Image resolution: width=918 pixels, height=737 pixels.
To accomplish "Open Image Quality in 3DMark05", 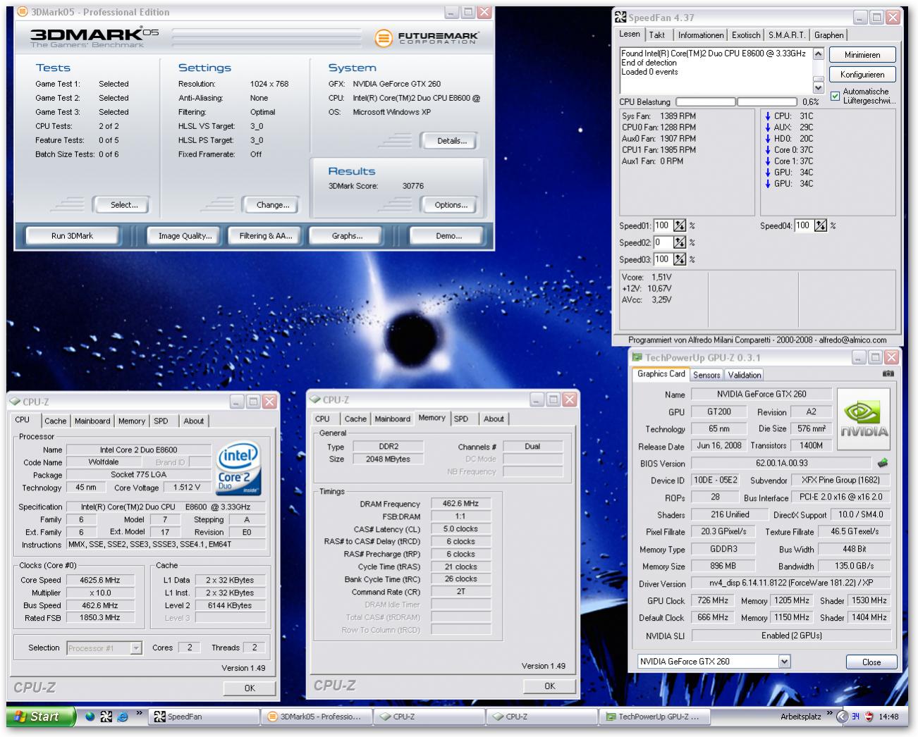I will click(185, 235).
